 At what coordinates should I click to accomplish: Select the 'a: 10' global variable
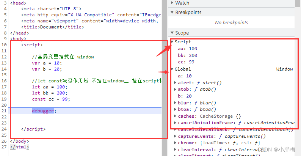pyautogui.click(x=185, y=76)
